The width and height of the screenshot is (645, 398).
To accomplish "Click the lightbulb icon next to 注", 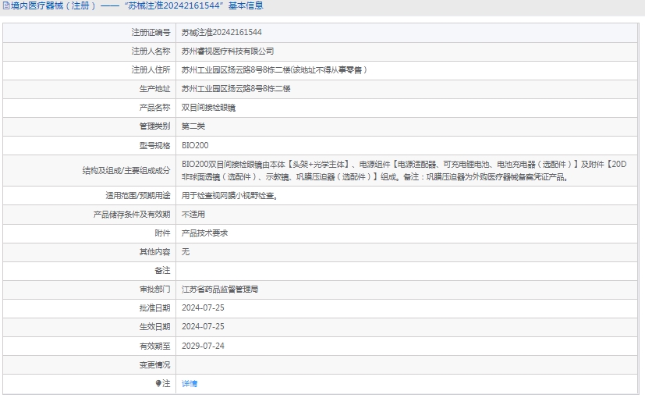I will pyautogui.click(x=158, y=383).
